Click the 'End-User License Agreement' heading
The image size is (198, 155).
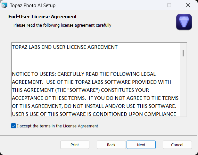point(43,17)
